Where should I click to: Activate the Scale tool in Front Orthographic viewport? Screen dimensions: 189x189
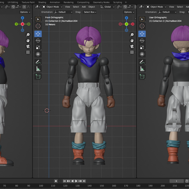point(38,47)
